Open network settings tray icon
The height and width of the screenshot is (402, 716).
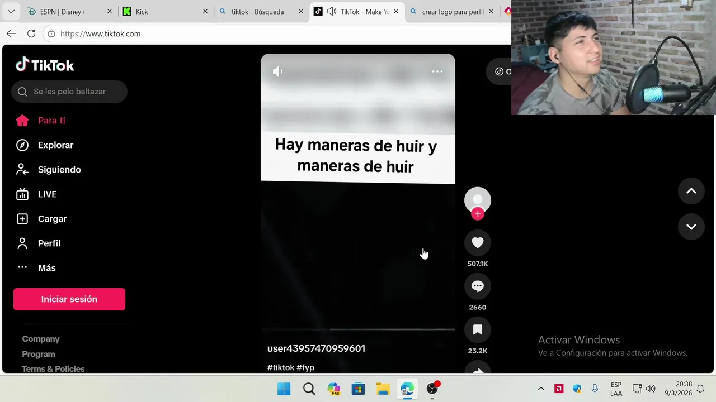[x=637, y=389]
